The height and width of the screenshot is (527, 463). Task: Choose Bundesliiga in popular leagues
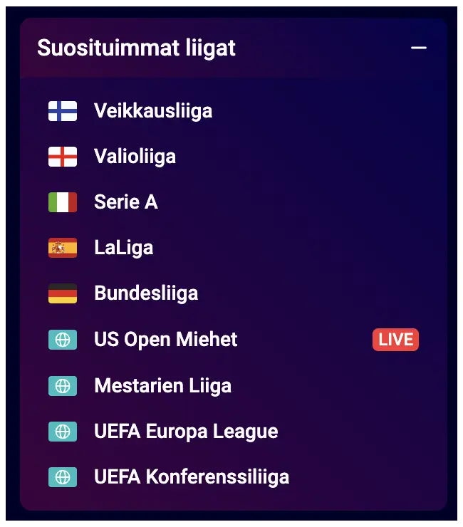click(x=146, y=293)
